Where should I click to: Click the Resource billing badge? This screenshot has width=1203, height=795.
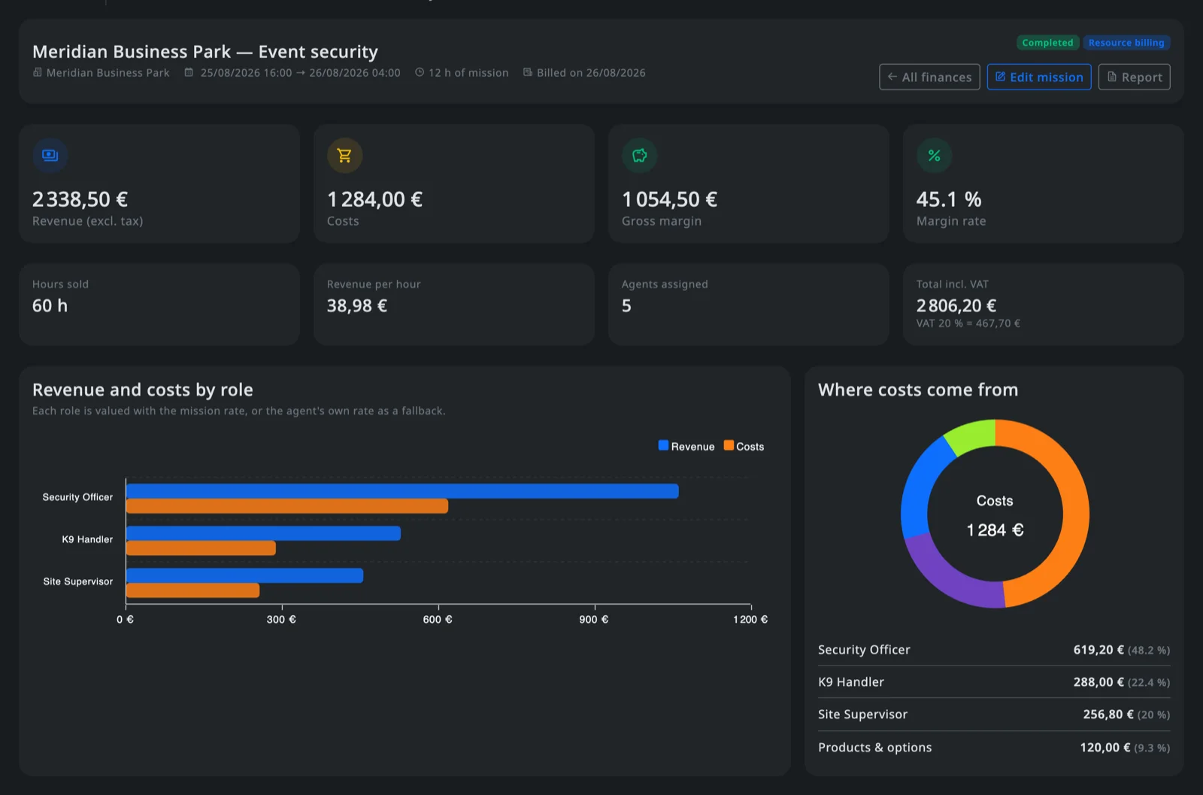point(1126,43)
